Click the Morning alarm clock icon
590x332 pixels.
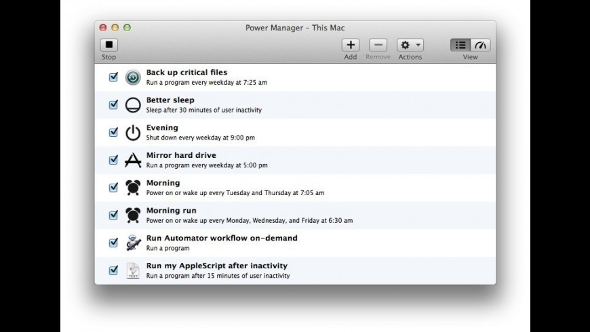(133, 188)
